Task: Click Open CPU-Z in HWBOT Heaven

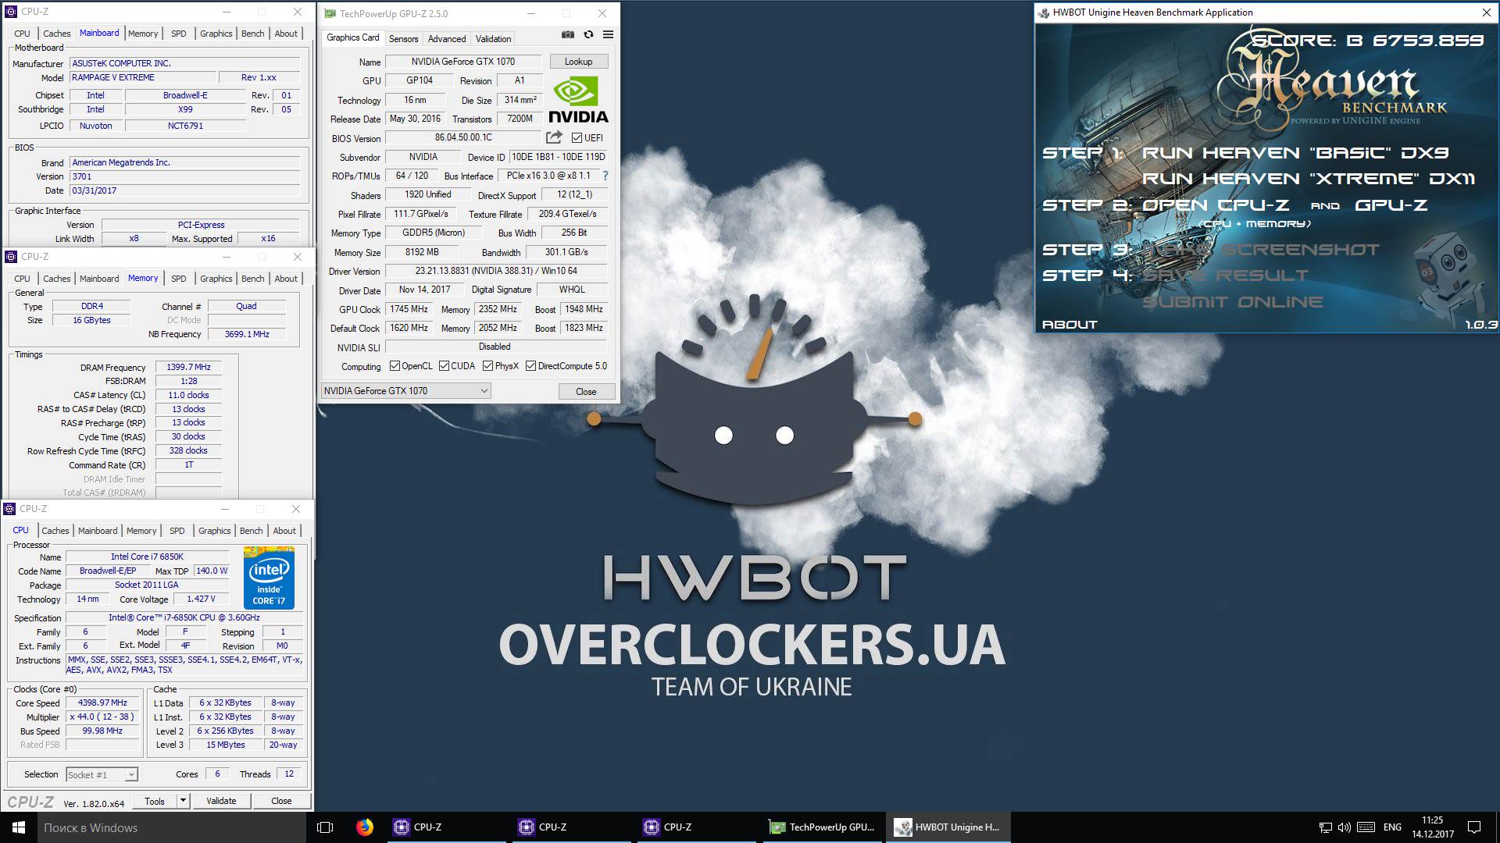Action: tap(1216, 205)
